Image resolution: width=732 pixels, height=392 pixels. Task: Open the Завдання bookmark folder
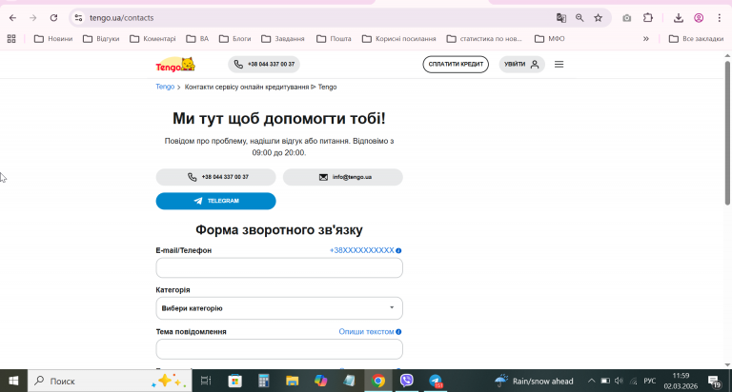coord(283,39)
